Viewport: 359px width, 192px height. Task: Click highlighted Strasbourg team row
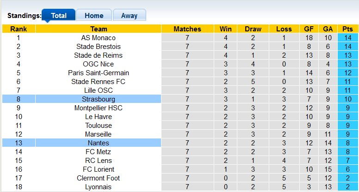coord(99,99)
